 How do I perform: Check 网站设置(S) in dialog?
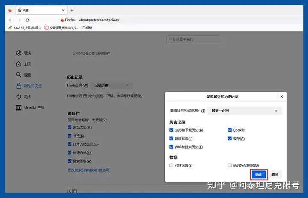coord(171,165)
